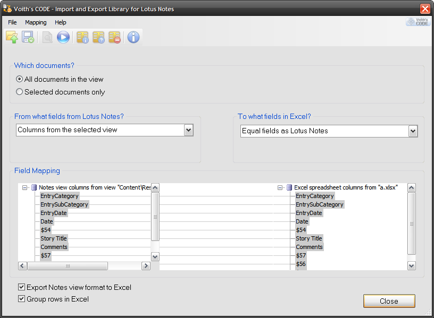Image resolution: width=434 pixels, height=318 pixels.
Task: Select $57 in the Notes view tree
Action: click(46, 255)
